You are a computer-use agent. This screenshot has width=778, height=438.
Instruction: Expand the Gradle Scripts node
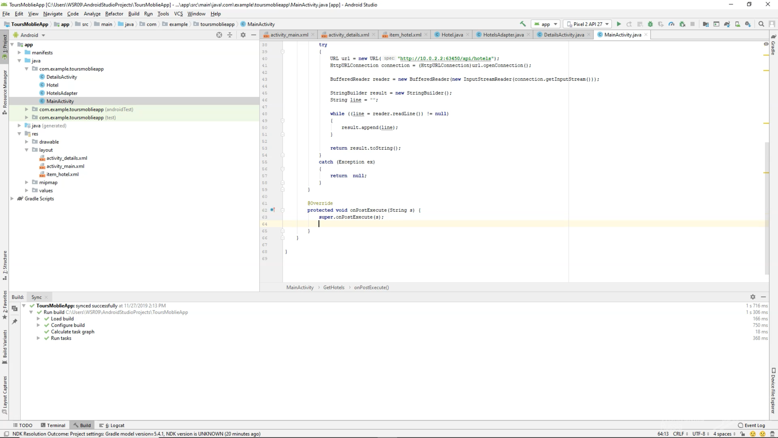[12, 198]
